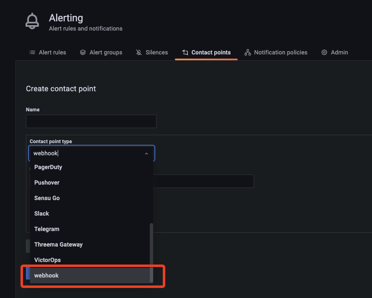Click the Alerting bell logo icon
This screenshot has width=372, height=298.
pyautogui.click(x=32, y=21)
